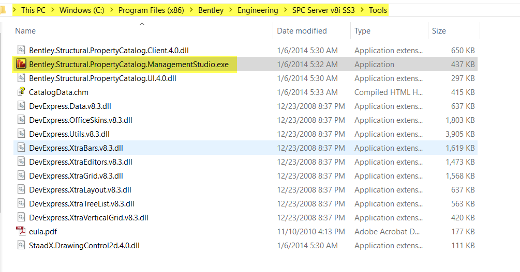Select DevExpress.XtraVerticalGrid.v8.3.dll file name
520x272 pixels.
point(88,217)
